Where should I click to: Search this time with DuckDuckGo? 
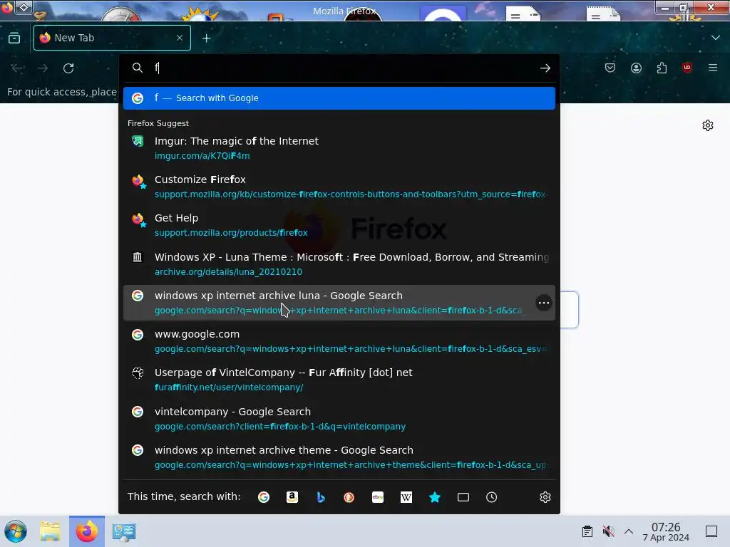349,496
